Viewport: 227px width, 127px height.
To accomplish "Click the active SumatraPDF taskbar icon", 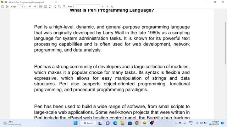I will (144, 123).
